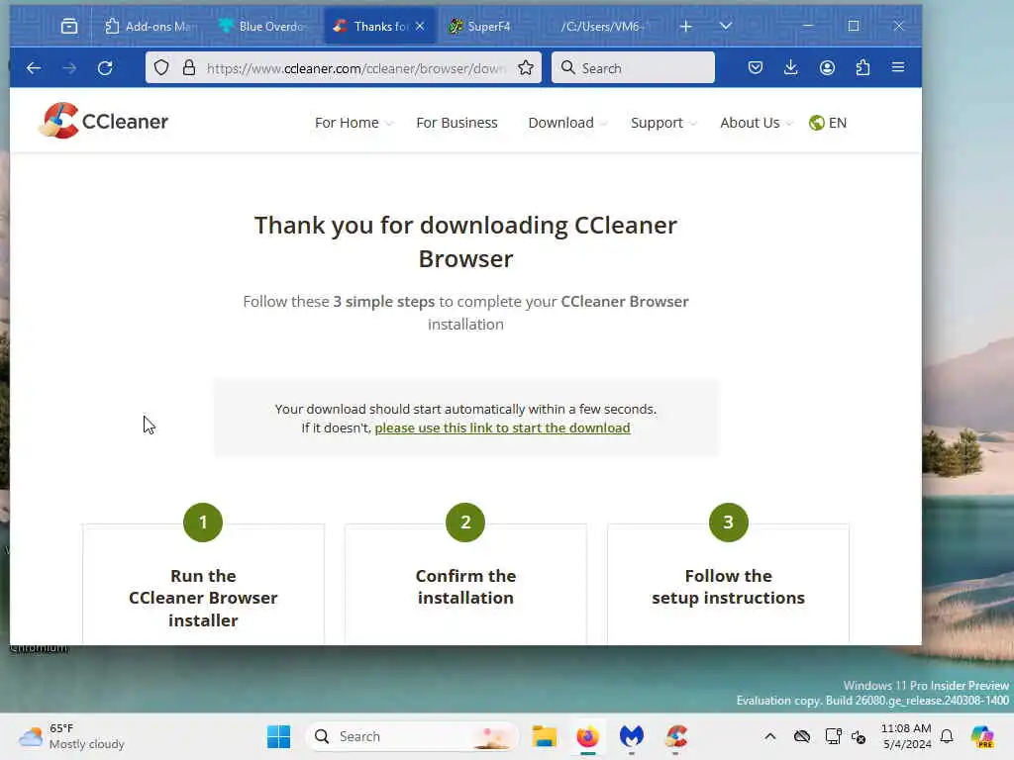Click the globe language icon
This screenshot has height=760, width=1014.
(817, 123)
